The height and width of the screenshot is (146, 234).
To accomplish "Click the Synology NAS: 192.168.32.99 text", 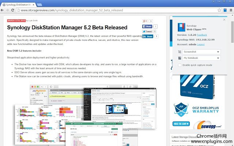I will (x=196, y=40).
